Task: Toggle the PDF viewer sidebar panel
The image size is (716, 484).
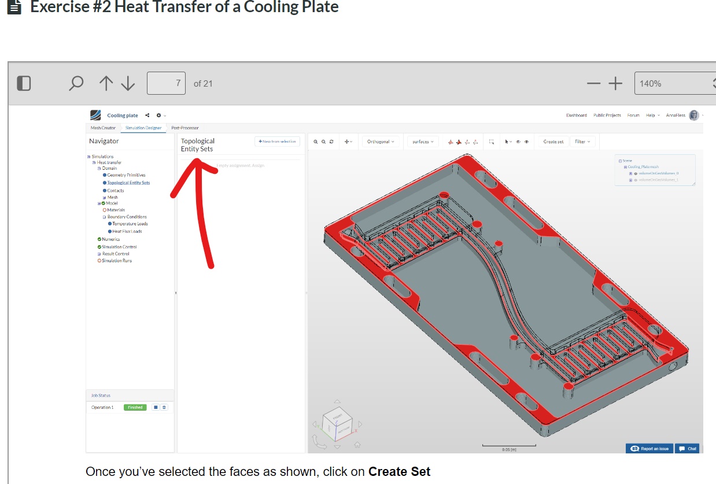Action: (24, 83)
